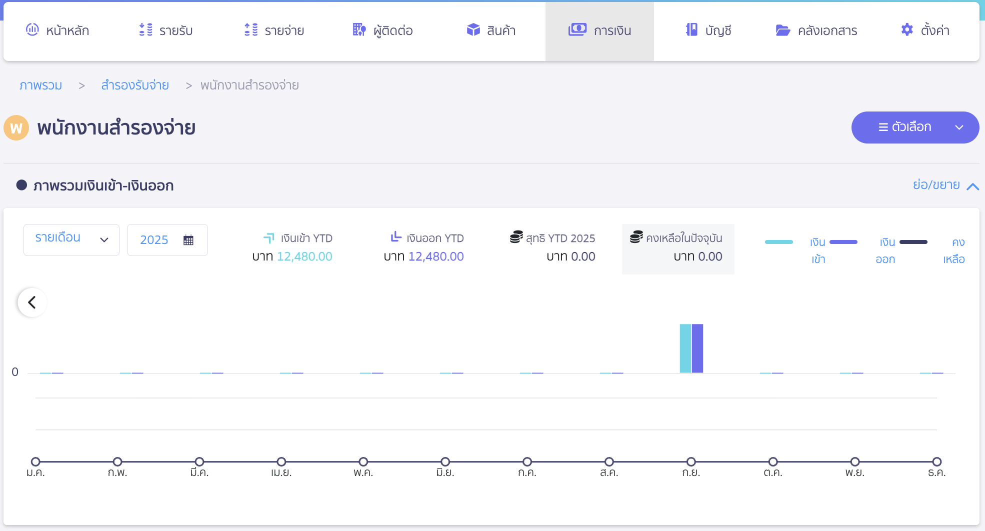Click the September purple outflow bar
985x531 pixels.
(x=697, y=348)
